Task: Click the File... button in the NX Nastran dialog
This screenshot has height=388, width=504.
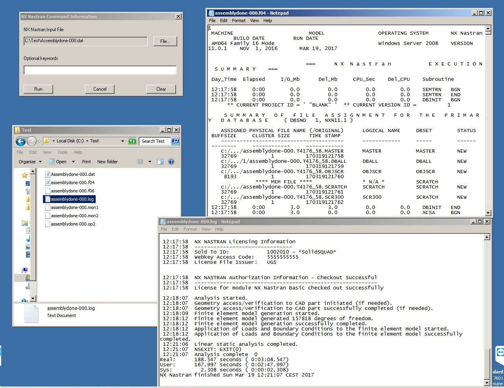Action: [165, 41]
